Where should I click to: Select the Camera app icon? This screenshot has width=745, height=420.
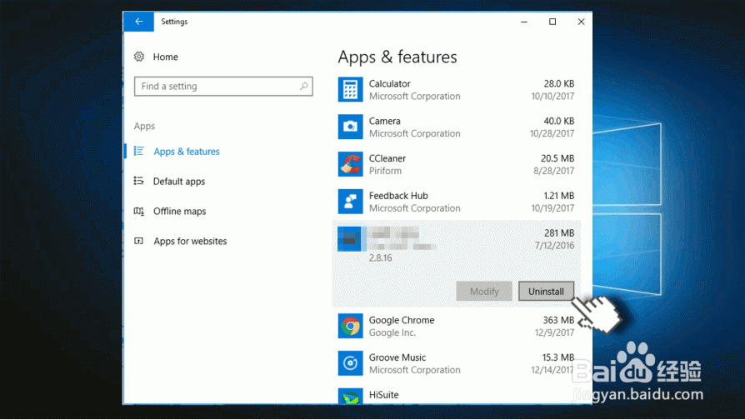[350, 127]
